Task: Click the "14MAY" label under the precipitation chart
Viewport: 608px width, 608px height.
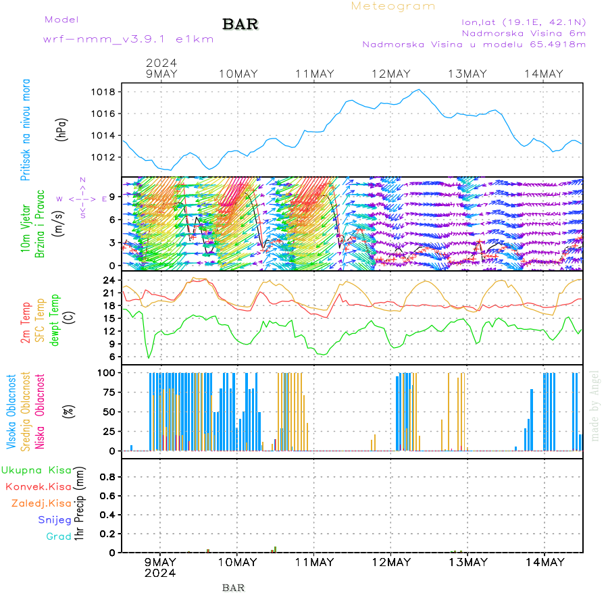Action: (x=544, y=562)
